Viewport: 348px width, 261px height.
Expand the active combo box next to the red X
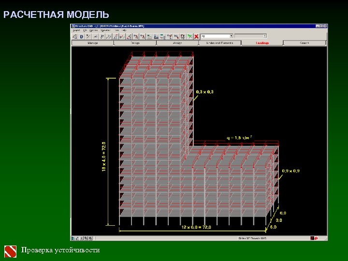click(231, 36)
